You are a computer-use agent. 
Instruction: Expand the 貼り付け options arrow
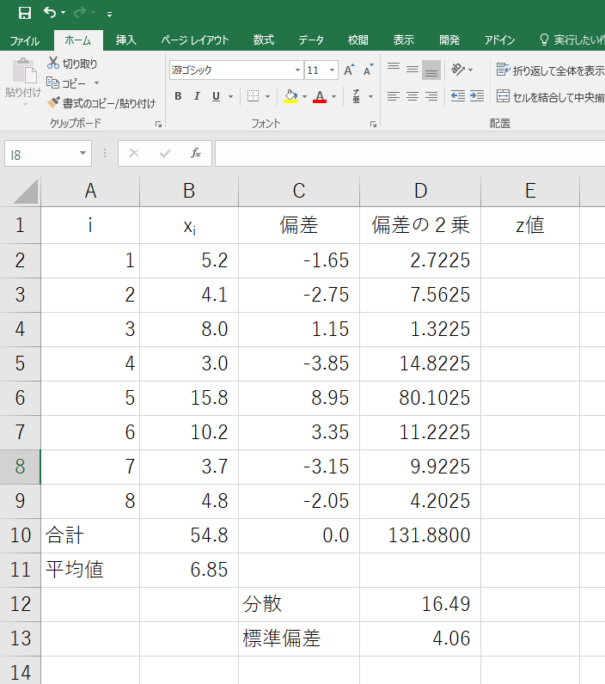tap(24, 105)
